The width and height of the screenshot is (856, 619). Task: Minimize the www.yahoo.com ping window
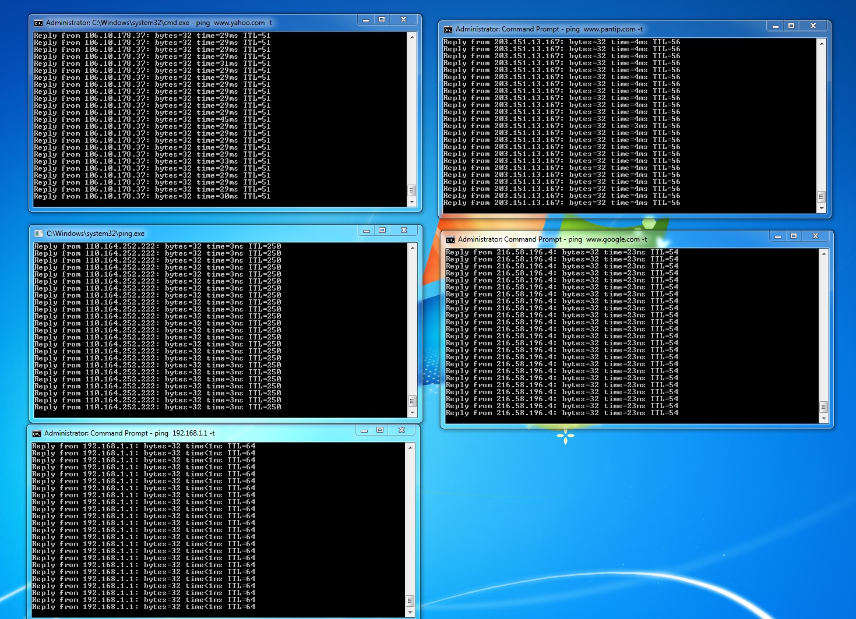366,20
